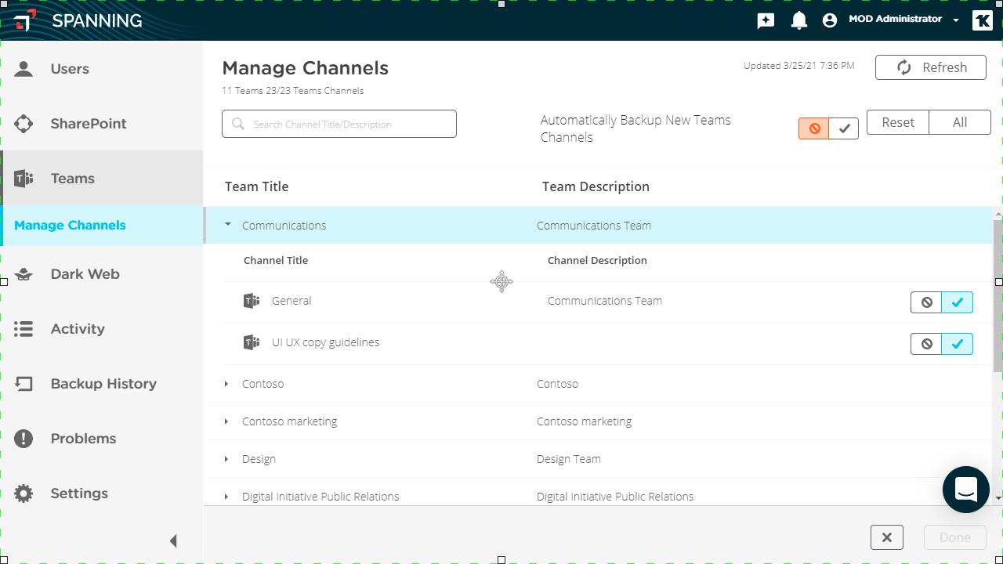Click the Problems exclamation icon
Viewport: 1003px width, 564px height.
click(x=24, y=439)
